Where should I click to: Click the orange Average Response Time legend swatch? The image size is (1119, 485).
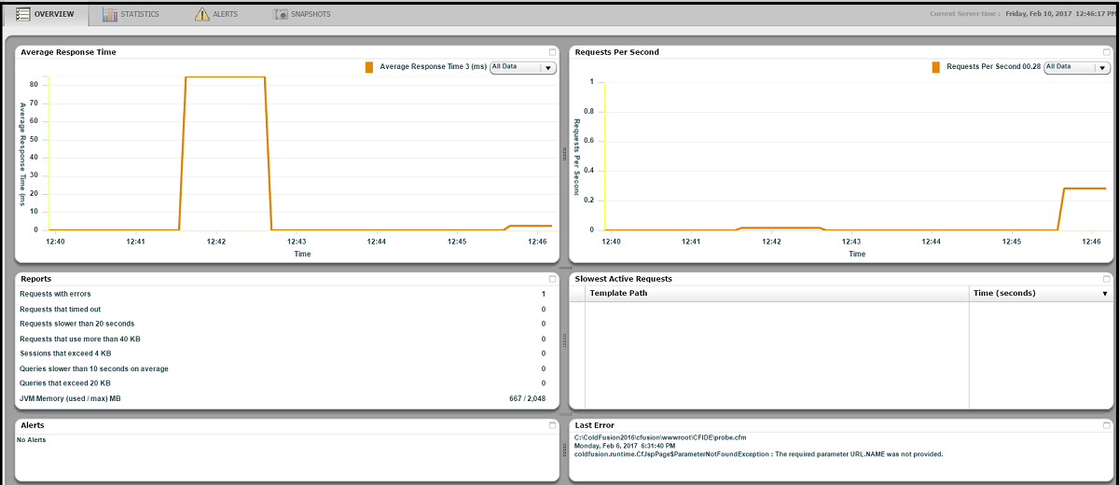point(370,67)
